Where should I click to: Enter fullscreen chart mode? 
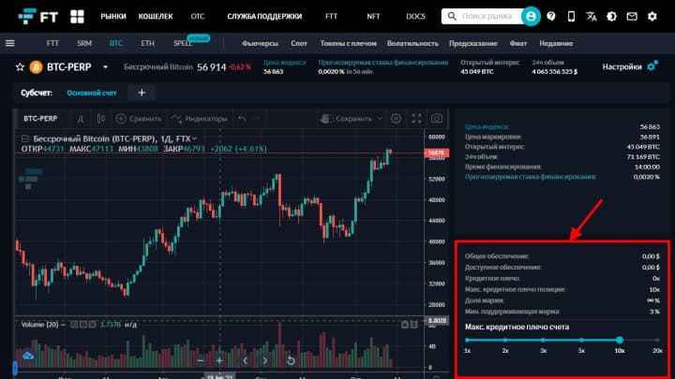point(416,118)
